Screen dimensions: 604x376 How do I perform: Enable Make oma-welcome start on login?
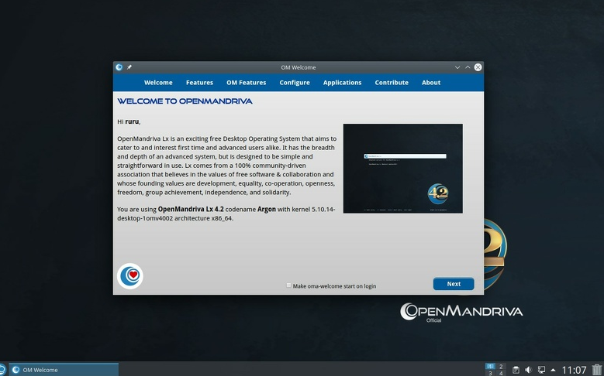coord(288,285)
